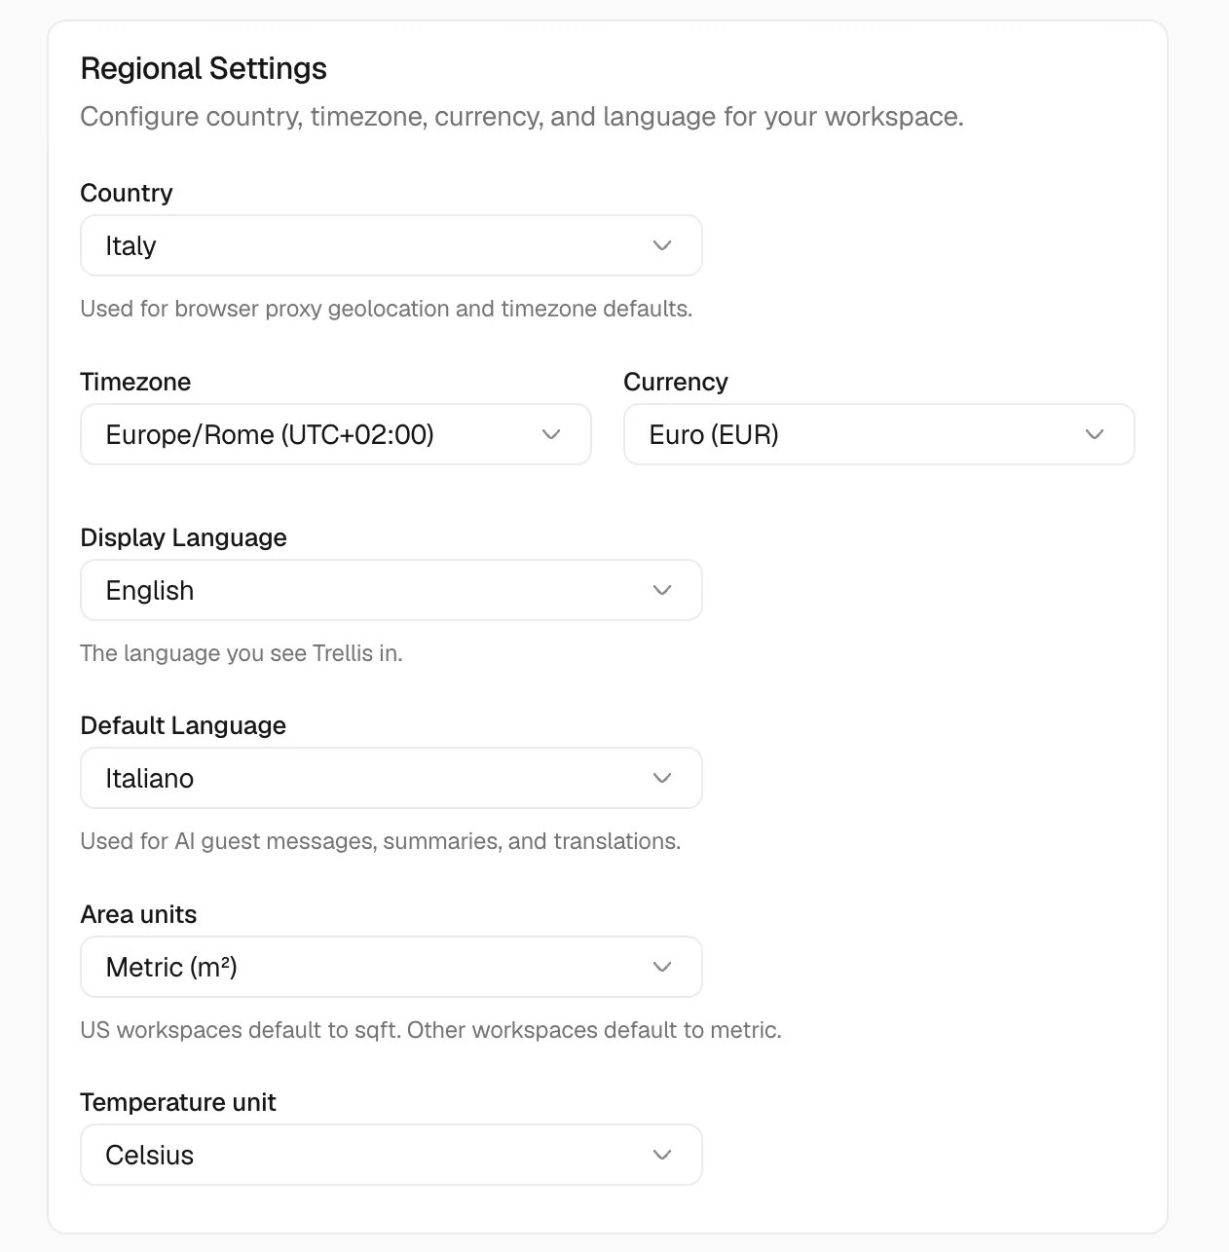Viewport: 1229px width, 1252px height.
Task: Click the Timezone label
Action: tap(135, 382)
